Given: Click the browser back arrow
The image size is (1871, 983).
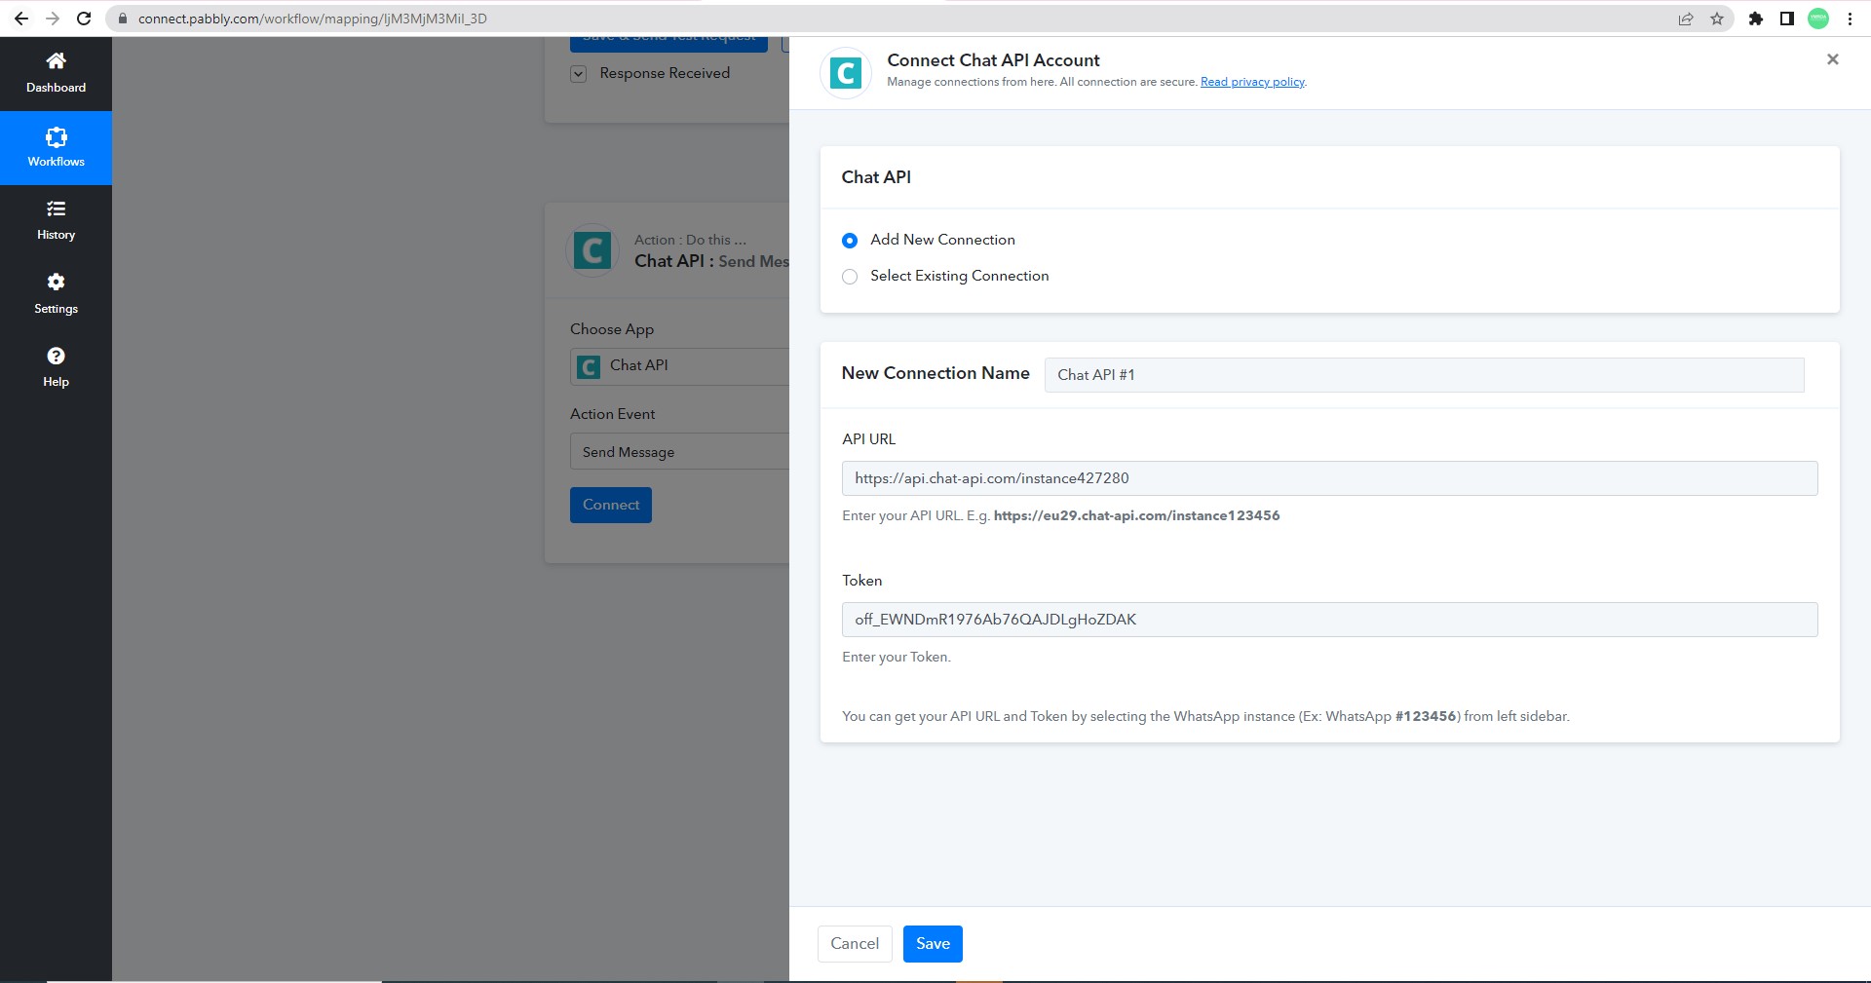Looking at the screenshot, I should pyautogui.click(x=21, y=19).
